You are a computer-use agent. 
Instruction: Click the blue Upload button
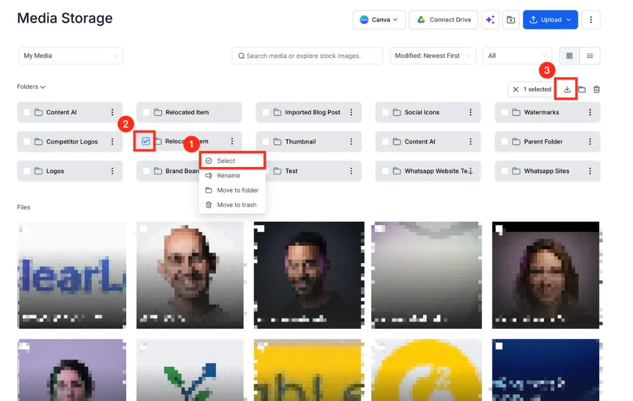point(550,20)
